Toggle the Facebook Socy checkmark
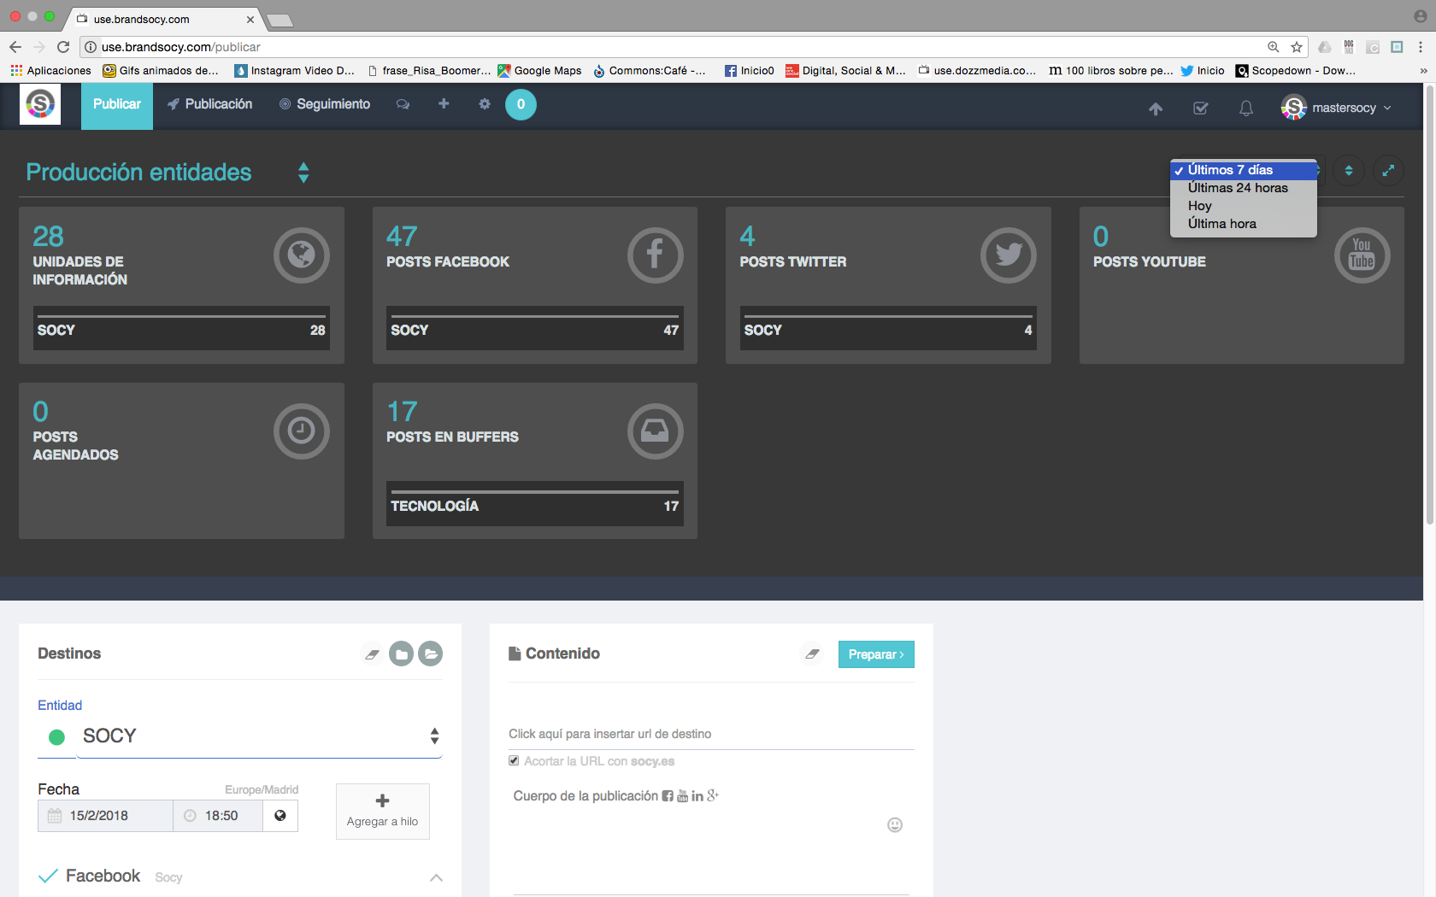The image size is (1436, 897). click(49, 876)
